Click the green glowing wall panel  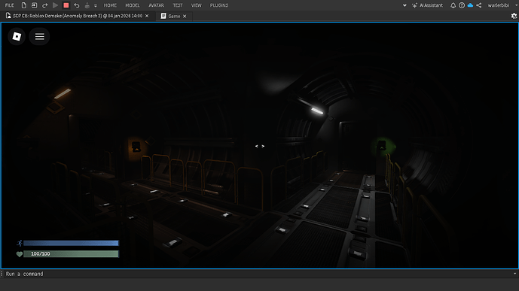(383, 145)
